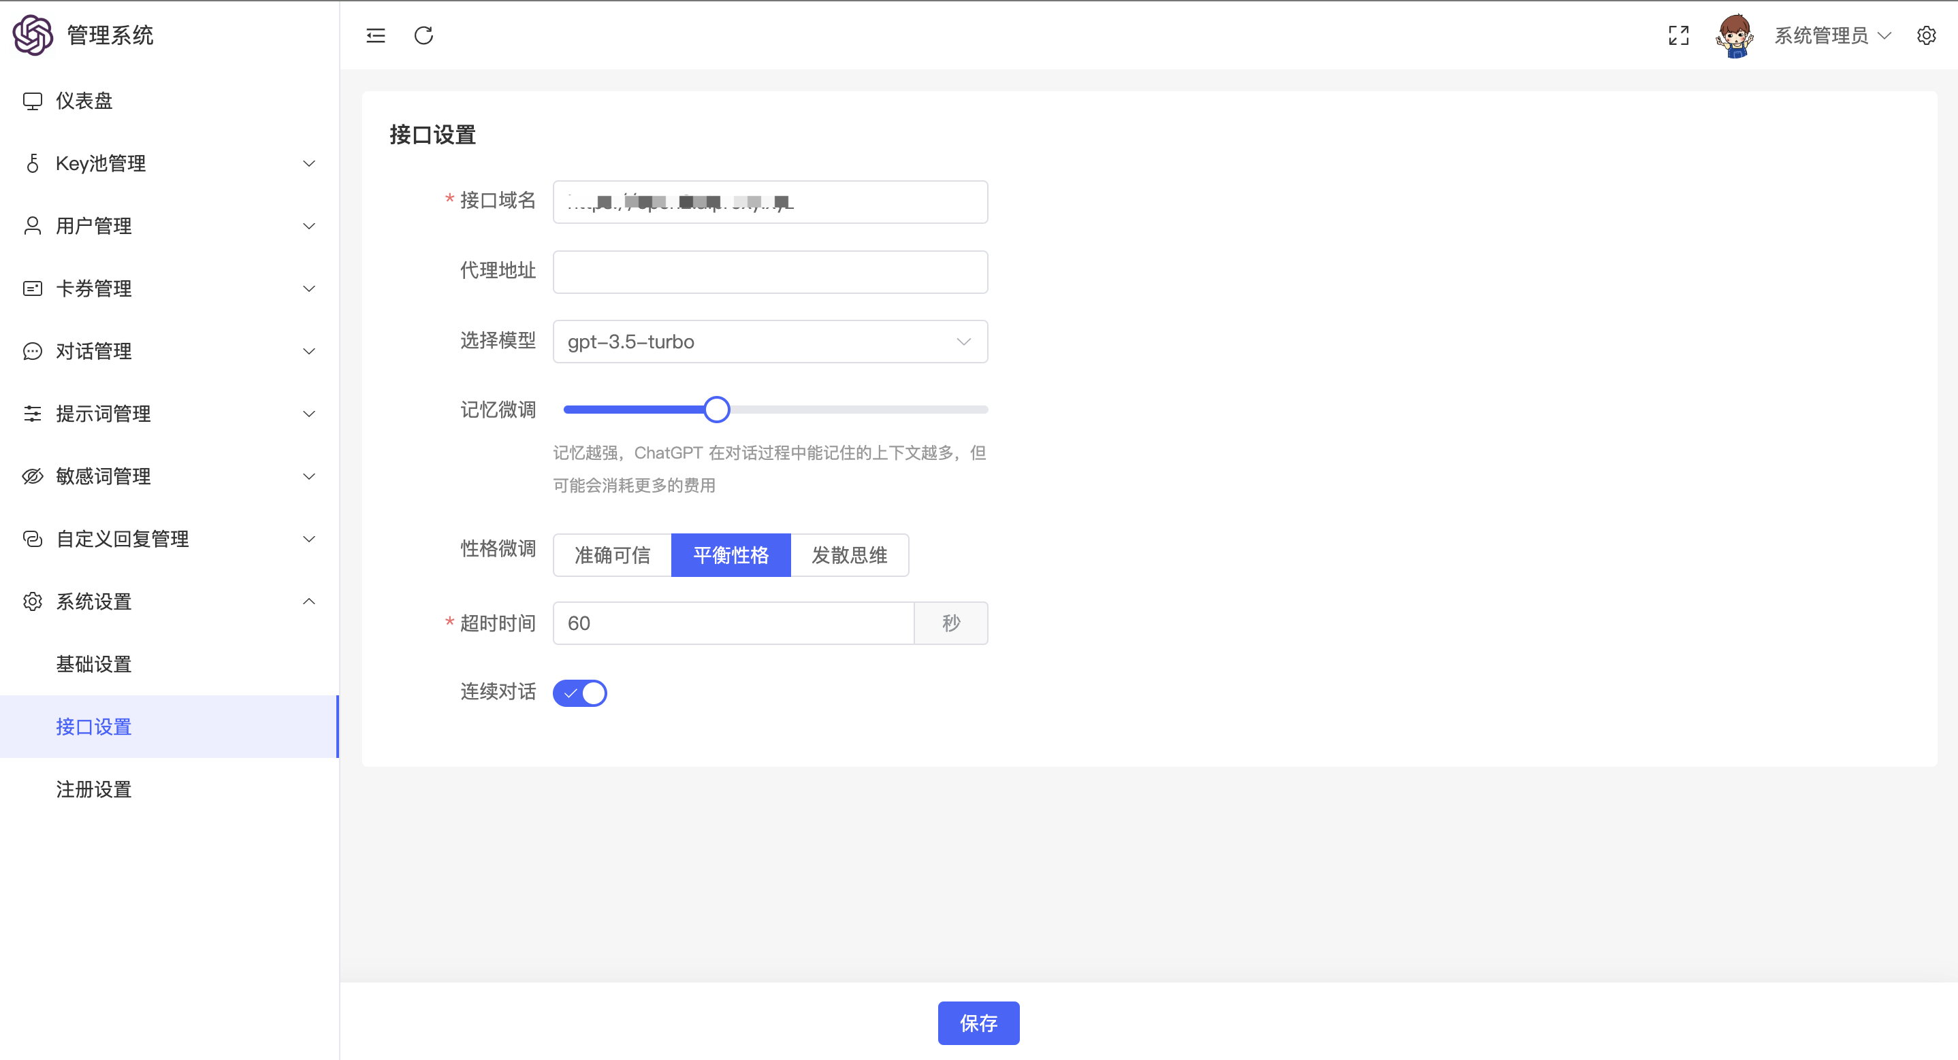Click the 卡券管理 card icon
This screenshot has width=1958, height=1060.
pos(32,288)
